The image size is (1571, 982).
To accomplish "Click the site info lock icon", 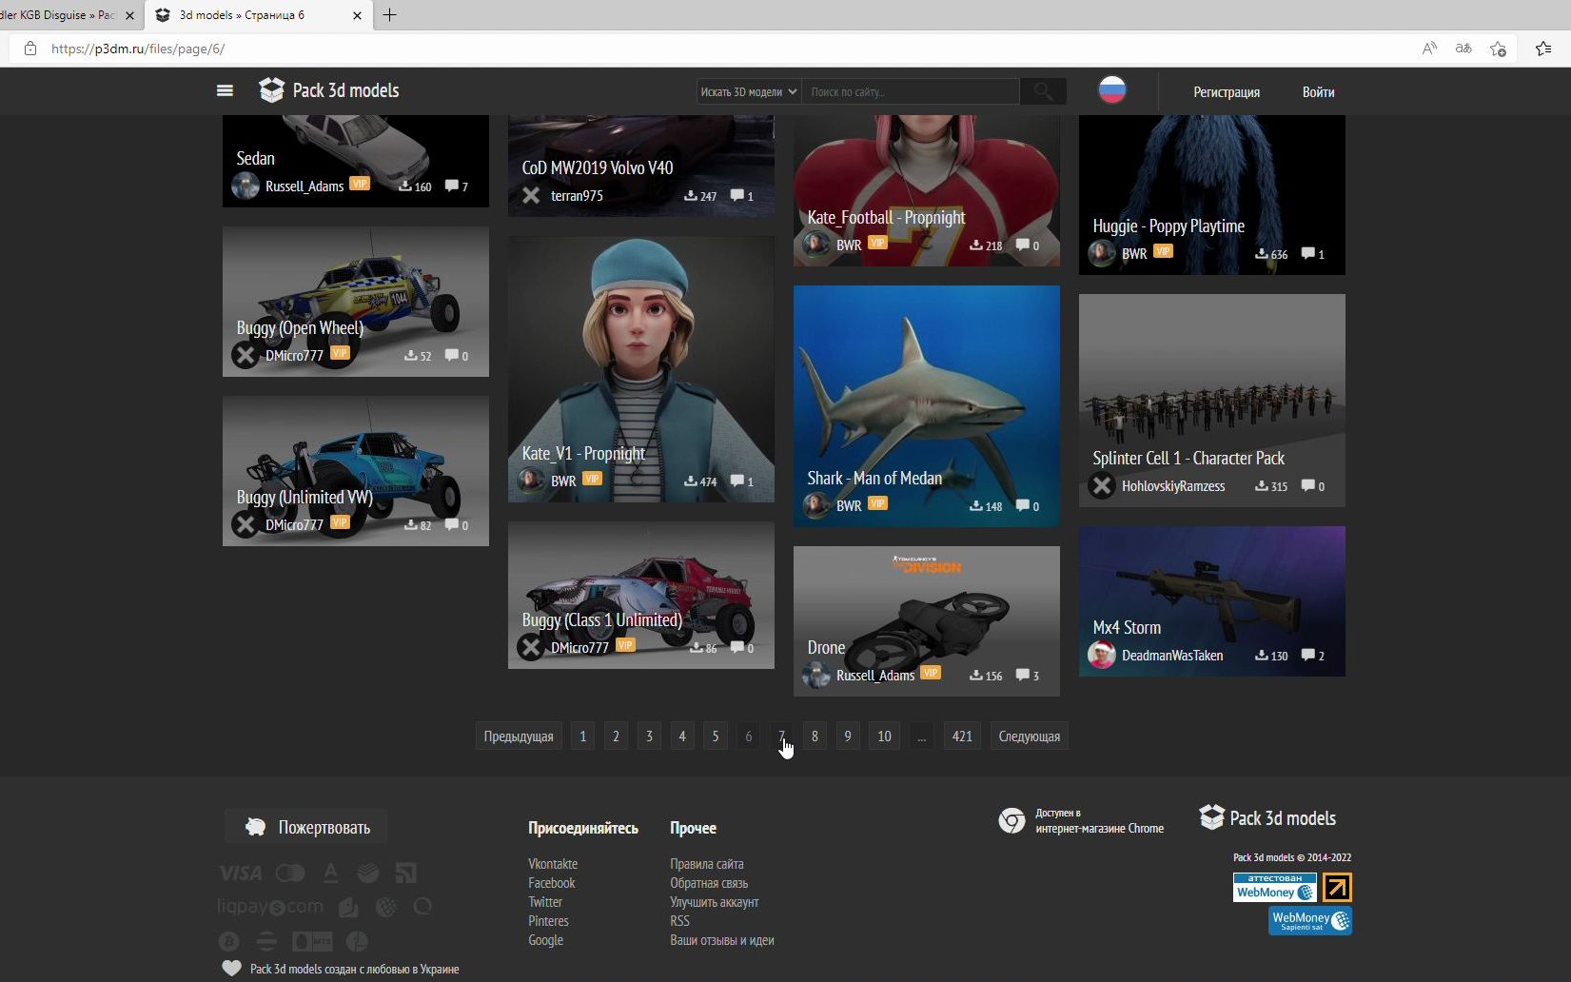I will (x=30, y=49).
